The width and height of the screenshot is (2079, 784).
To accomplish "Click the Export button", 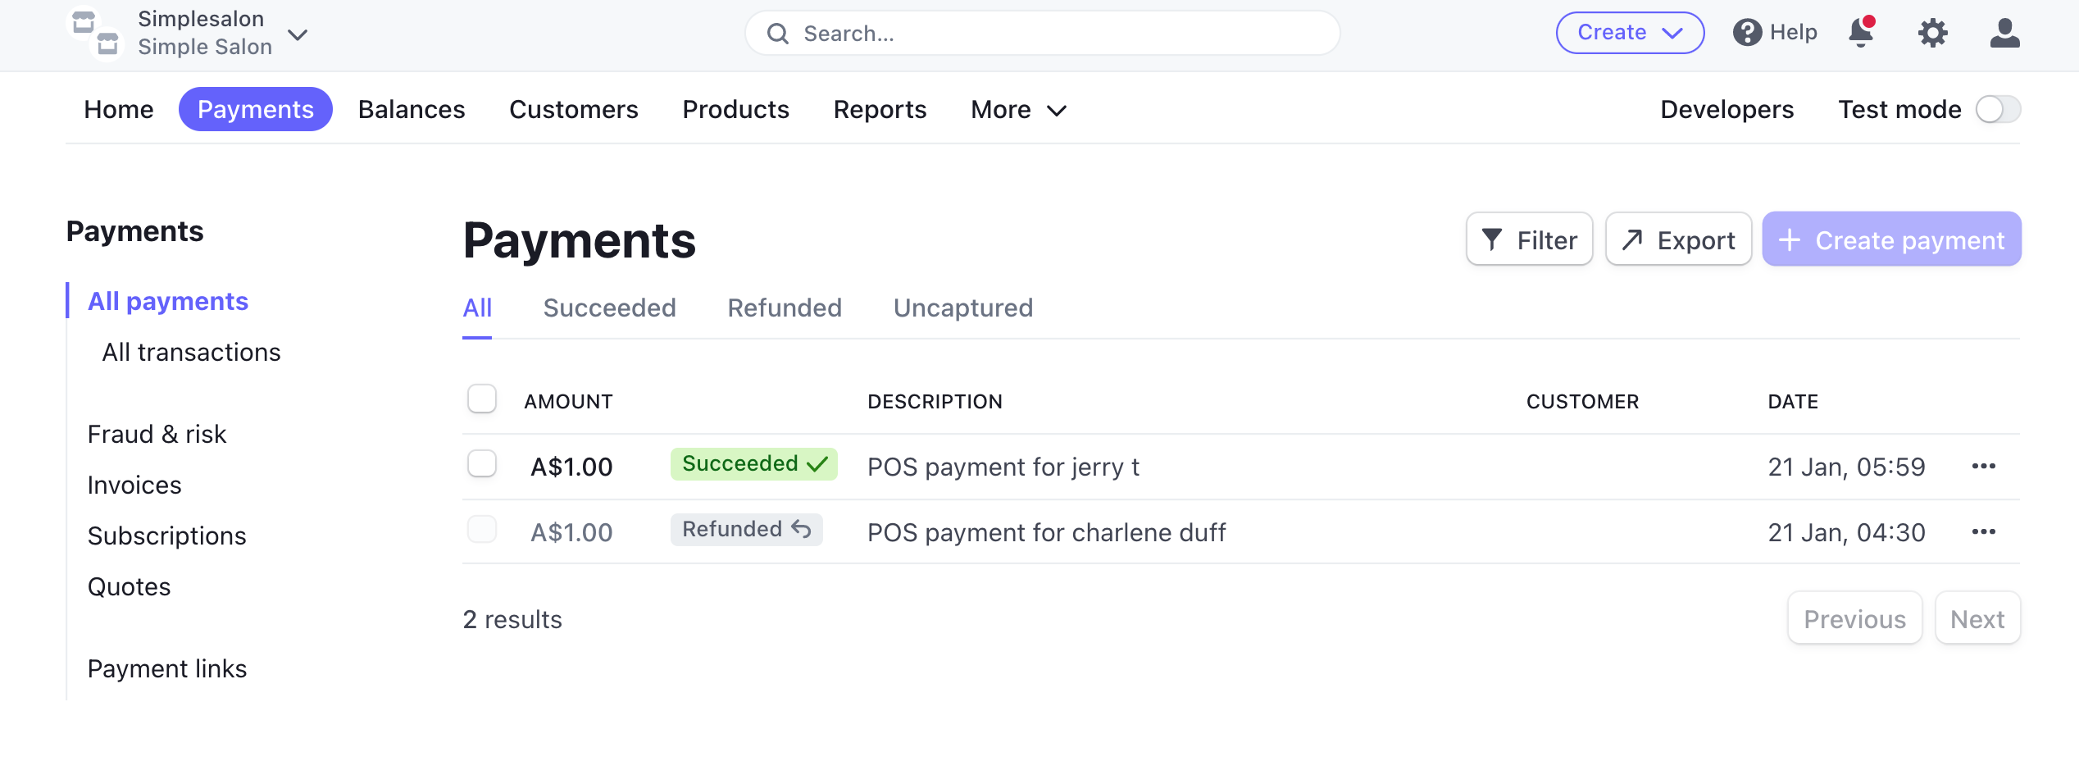I will 1678,240.
